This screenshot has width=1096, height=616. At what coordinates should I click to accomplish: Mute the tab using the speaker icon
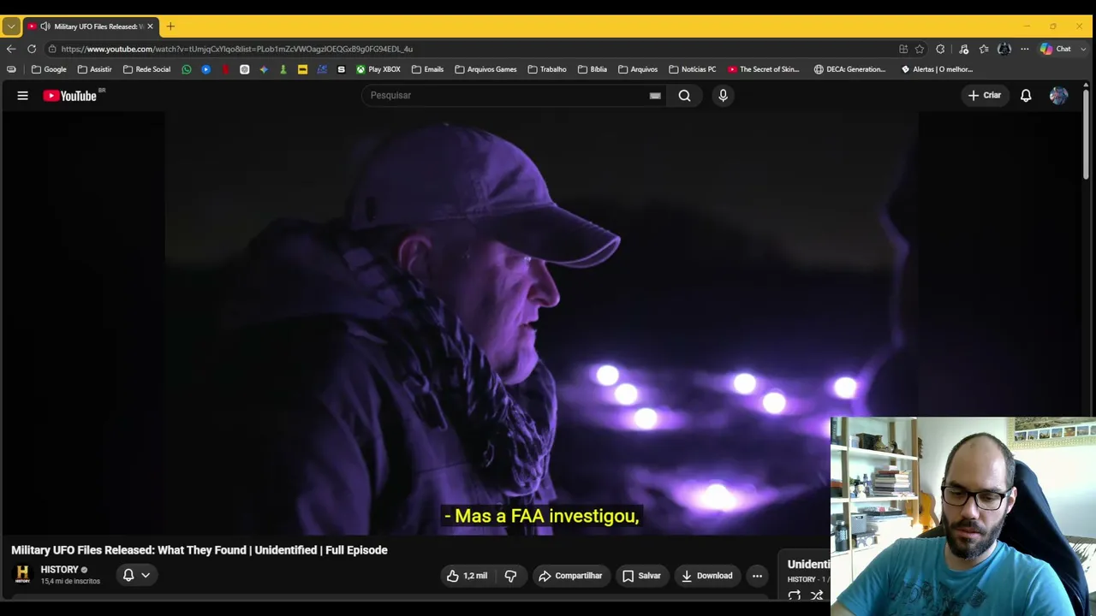point(45,27)
